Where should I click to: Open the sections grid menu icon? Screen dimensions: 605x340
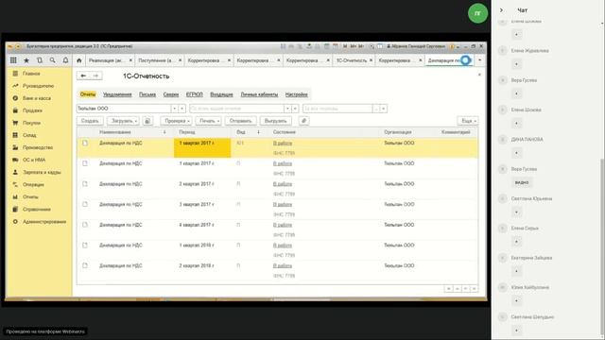(13, 60)
